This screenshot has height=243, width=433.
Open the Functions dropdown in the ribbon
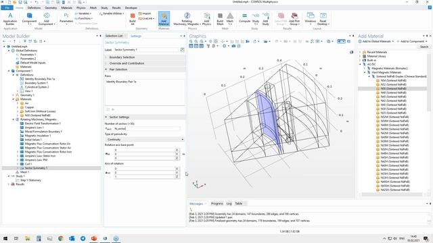pyautogui.click(x=84, y=18)
